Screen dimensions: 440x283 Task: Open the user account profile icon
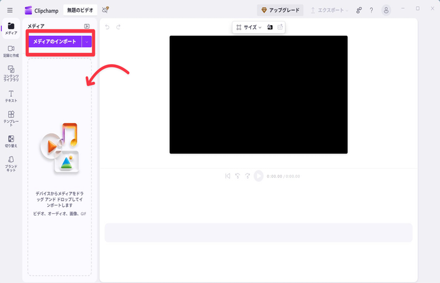(386, 10)
